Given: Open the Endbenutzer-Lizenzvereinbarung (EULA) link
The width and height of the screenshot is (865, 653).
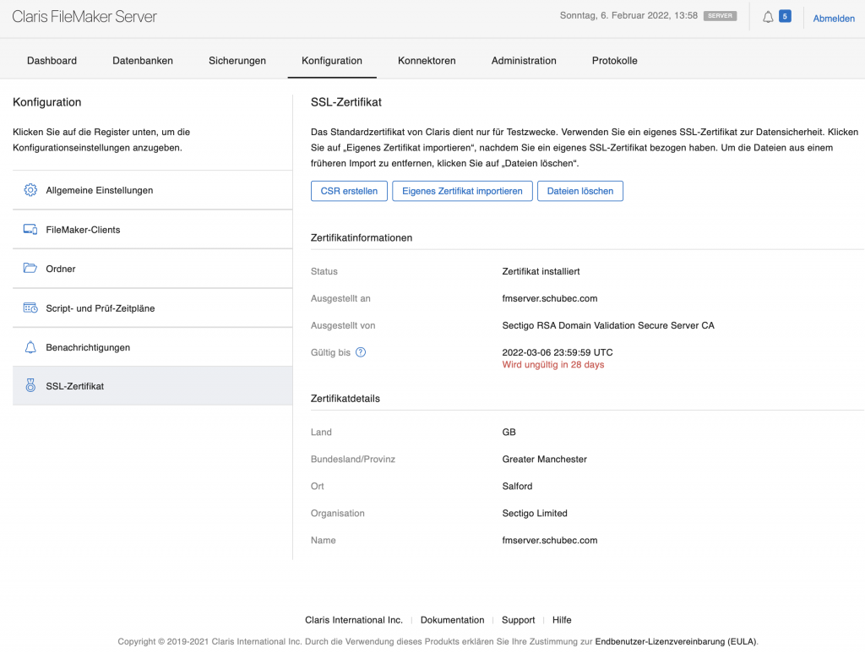Looking at the screenshot, I should tap(676, 641).
